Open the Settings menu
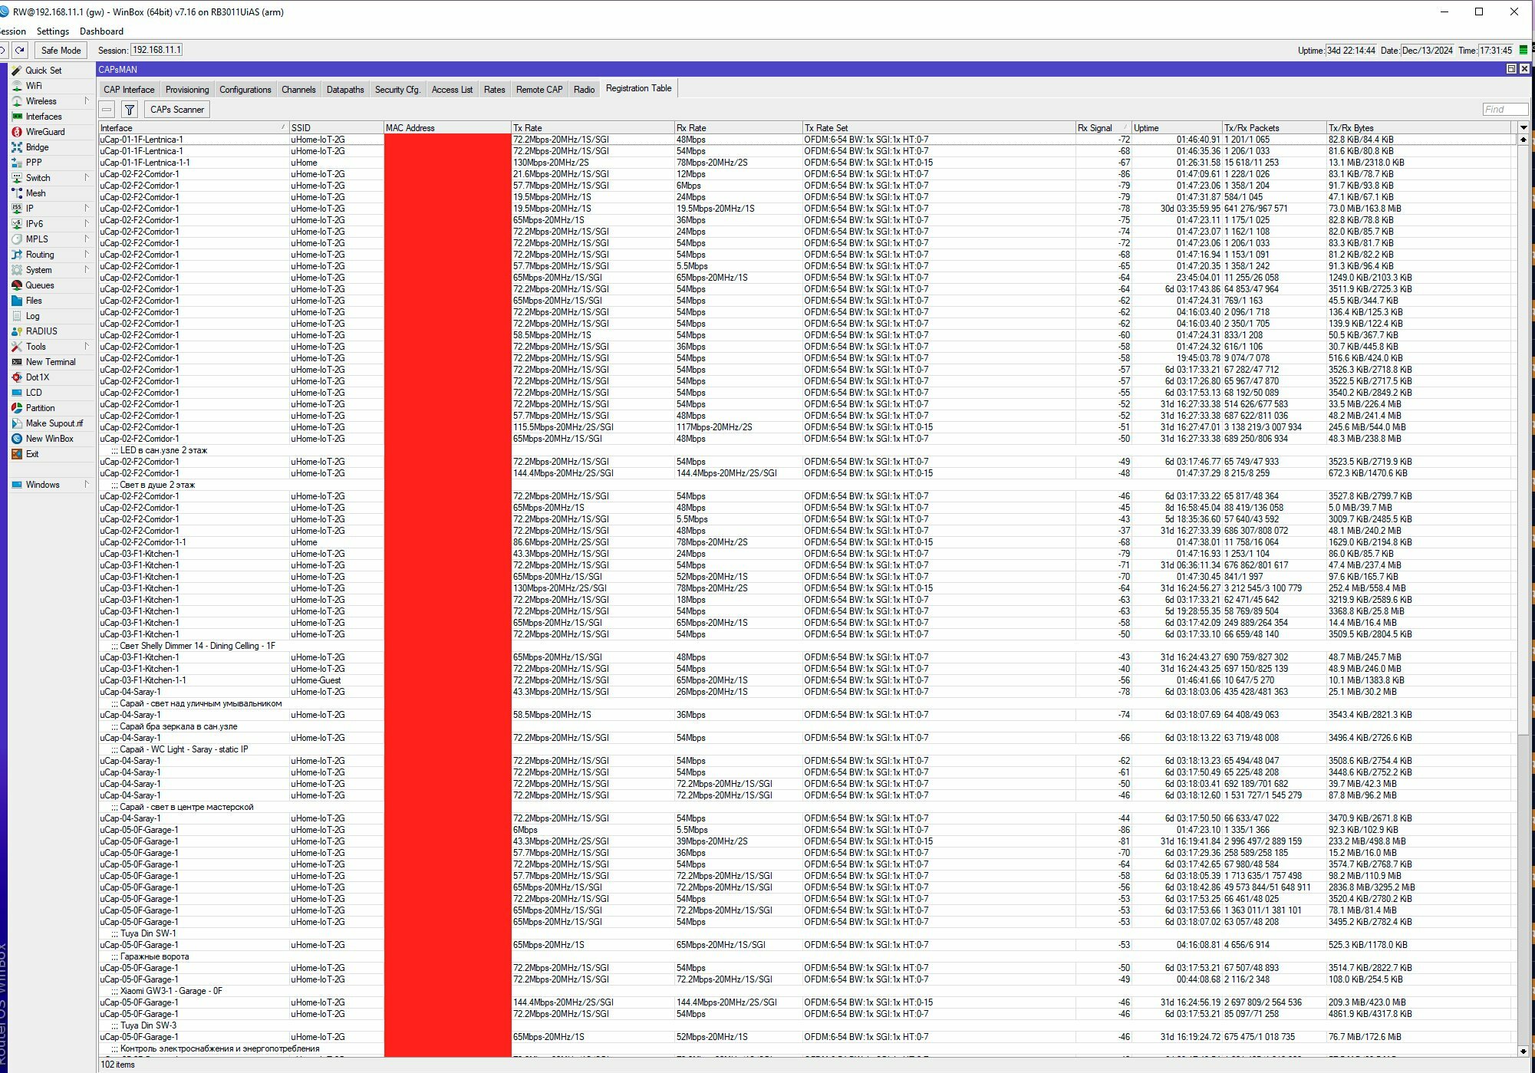Screen dimensions: 1535x1073 (53, 31)
